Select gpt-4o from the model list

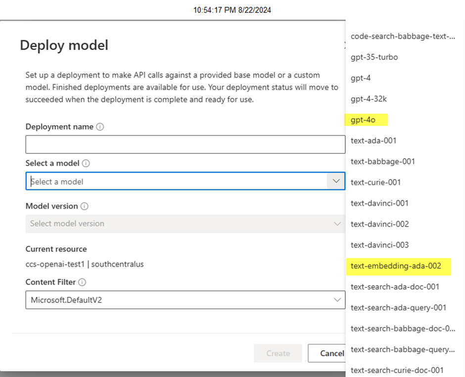pyautogui.click(x=363, y=120)
